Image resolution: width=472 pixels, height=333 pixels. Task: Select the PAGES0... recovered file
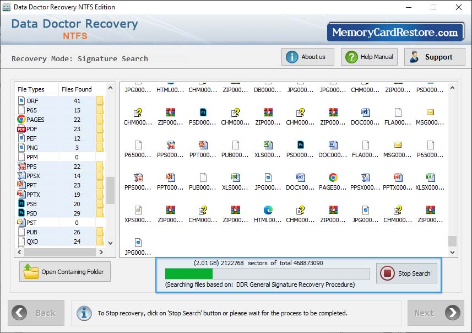[333, 182]
